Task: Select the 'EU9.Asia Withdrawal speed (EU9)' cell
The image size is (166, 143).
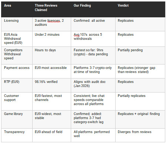Action: (x=17, y=39)
